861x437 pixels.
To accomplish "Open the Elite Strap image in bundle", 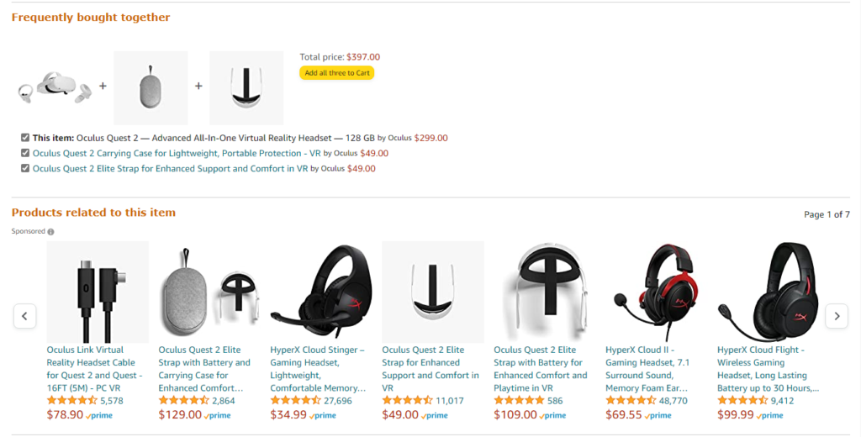I will [246, 88].
